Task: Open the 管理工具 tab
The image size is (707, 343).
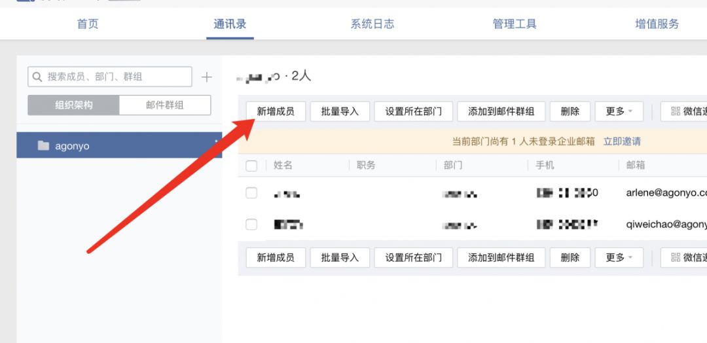Action: coord(515,24)
